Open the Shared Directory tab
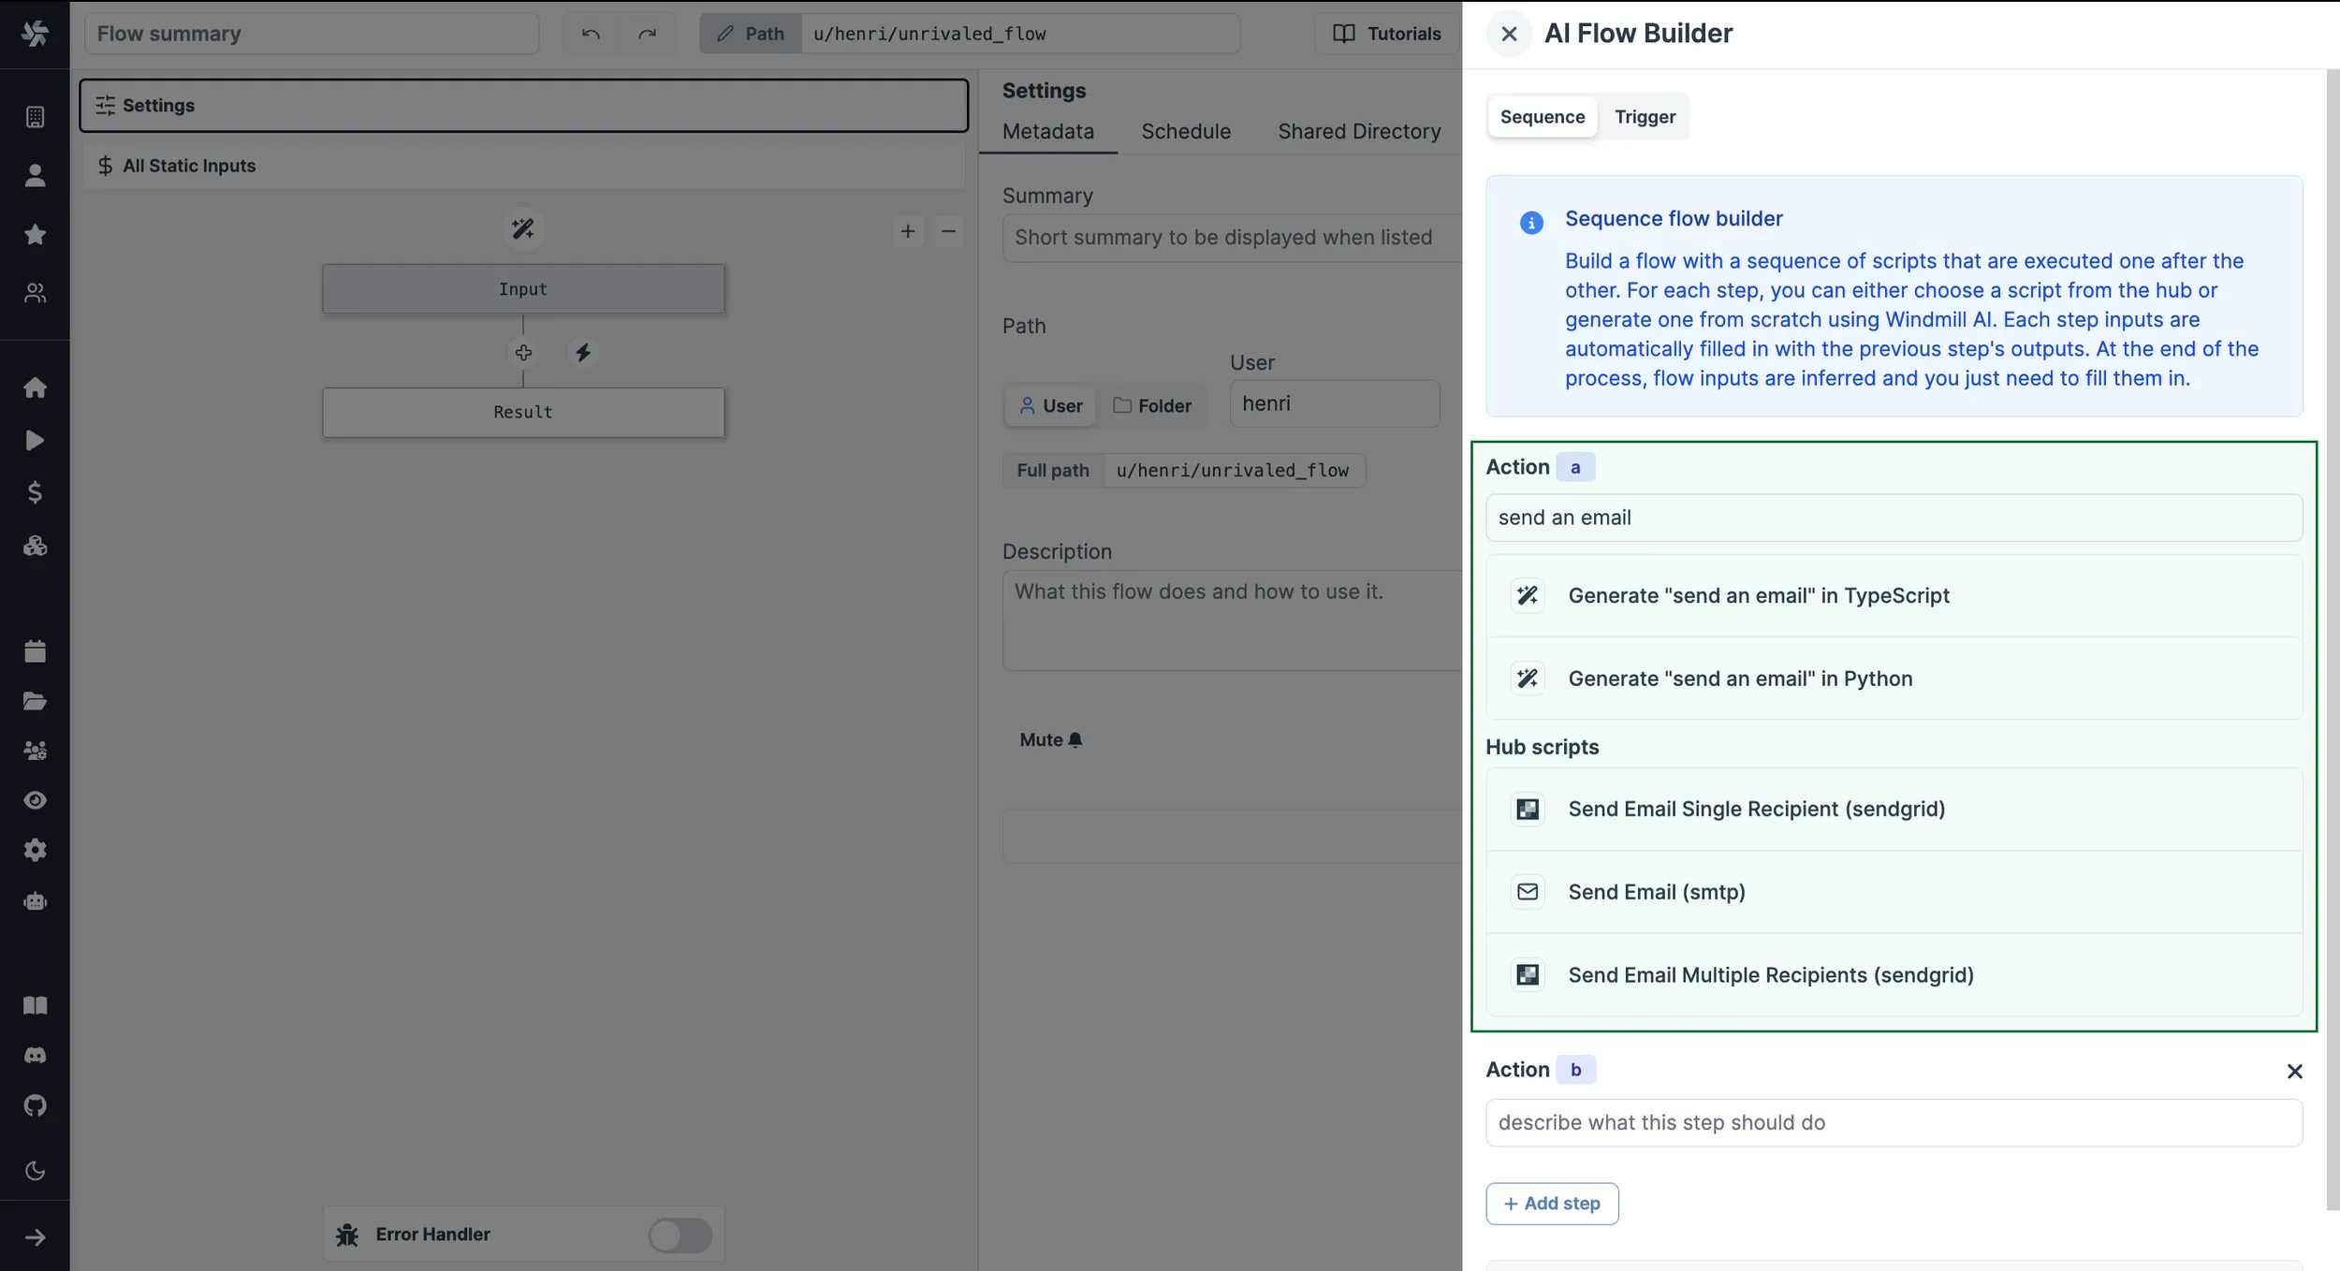This screenshot has height=1271, width=2340. point(1359,131)
